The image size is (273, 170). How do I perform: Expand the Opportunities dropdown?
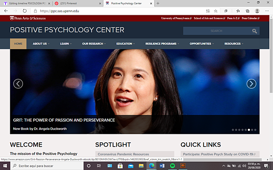pyautogui.click(x=202, y=44)
